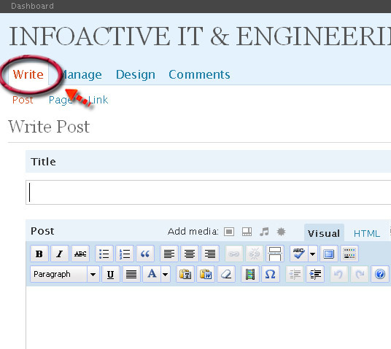Click into the post body editor
391x349 pixels.
click(x=209, y=318)
